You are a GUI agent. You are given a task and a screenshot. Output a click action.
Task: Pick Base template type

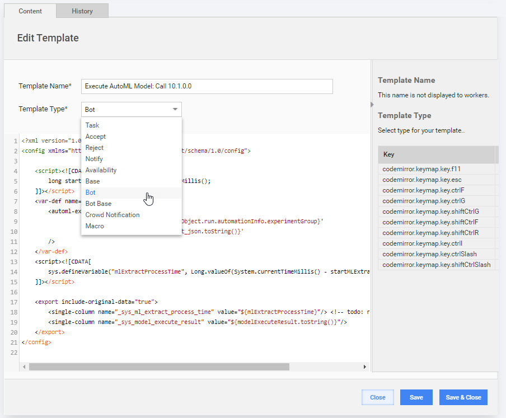132,181
